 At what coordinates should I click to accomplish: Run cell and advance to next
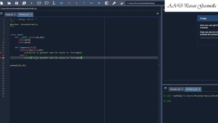pyautogui.click(x=47, y=3)
